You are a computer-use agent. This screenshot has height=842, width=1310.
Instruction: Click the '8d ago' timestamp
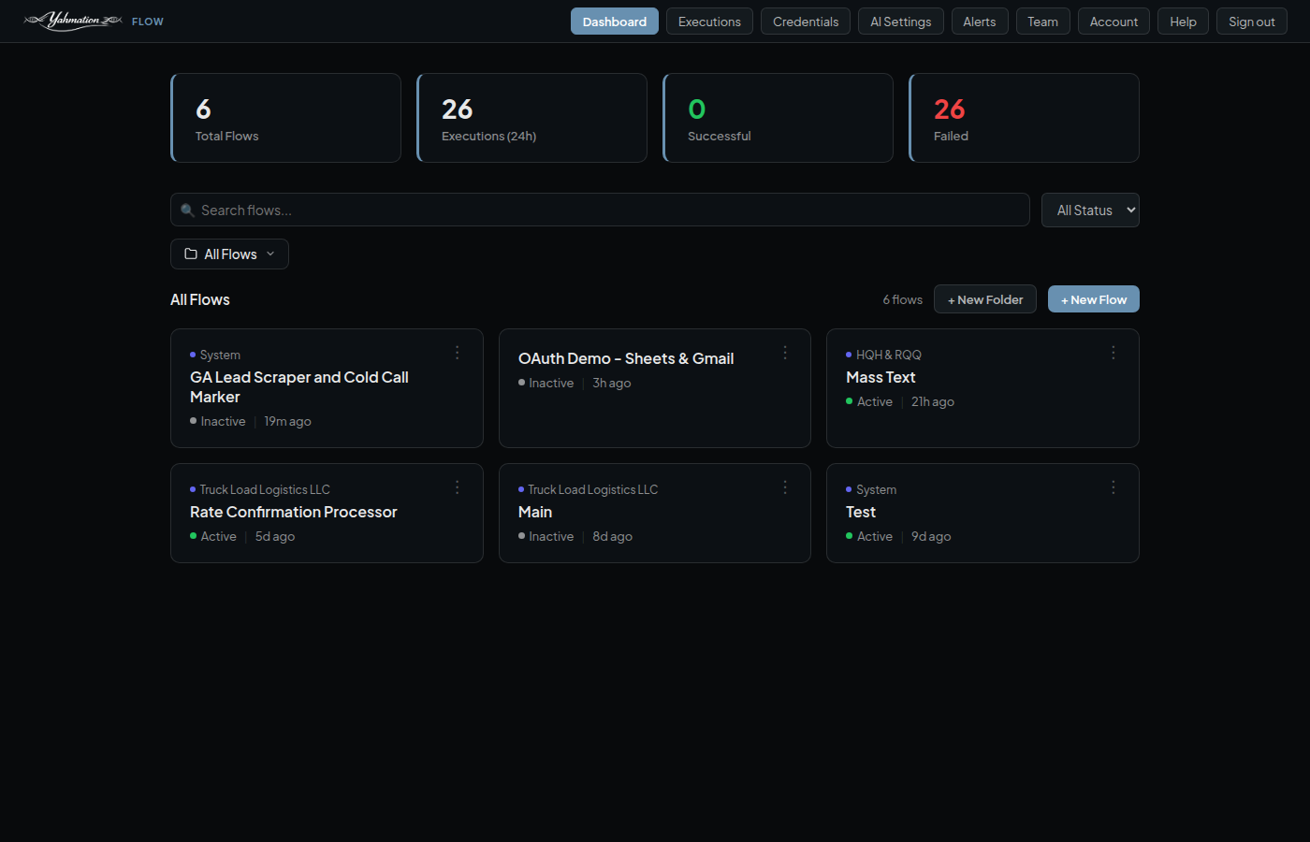point(613,536)
